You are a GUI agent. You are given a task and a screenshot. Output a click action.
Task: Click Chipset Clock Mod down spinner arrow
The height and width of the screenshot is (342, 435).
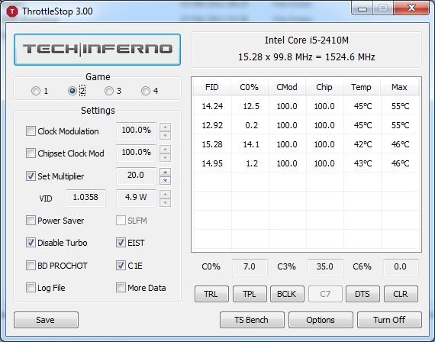[x=166, y=158]
